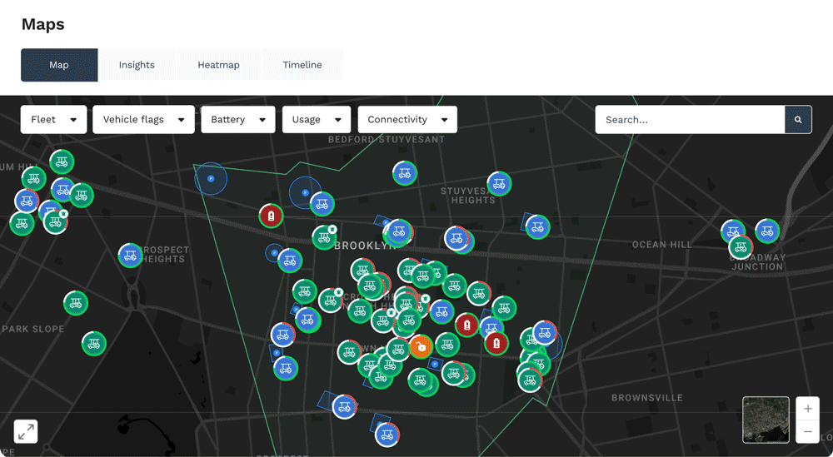Screen dimensions: 833x457
Task: Focus the Search input field
Action: pyautogui.click(x=690, y=119)
